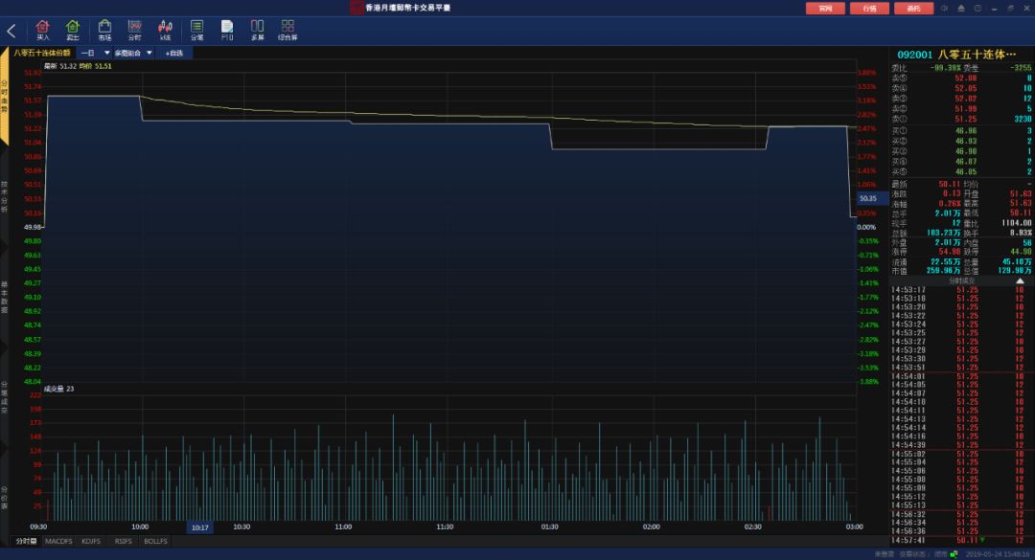
Task: Go back using the left arrow
Action: pos(11,31)
